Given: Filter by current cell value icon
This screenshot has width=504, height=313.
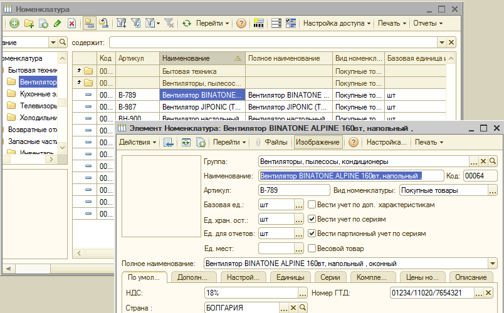Looking at the screenshot, I should (136, 23).
